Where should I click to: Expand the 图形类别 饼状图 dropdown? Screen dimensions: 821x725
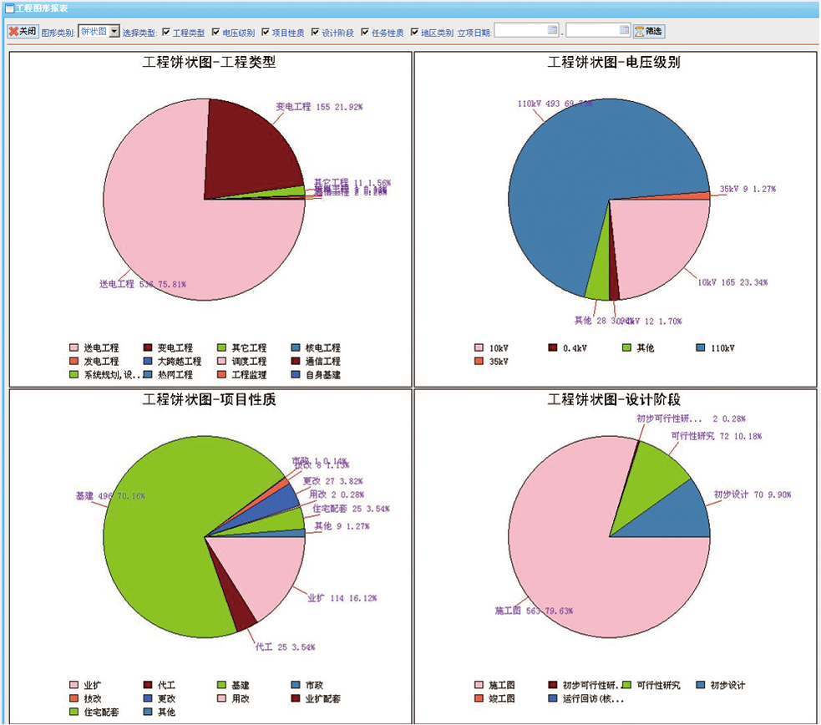click(x=114, y=32)
